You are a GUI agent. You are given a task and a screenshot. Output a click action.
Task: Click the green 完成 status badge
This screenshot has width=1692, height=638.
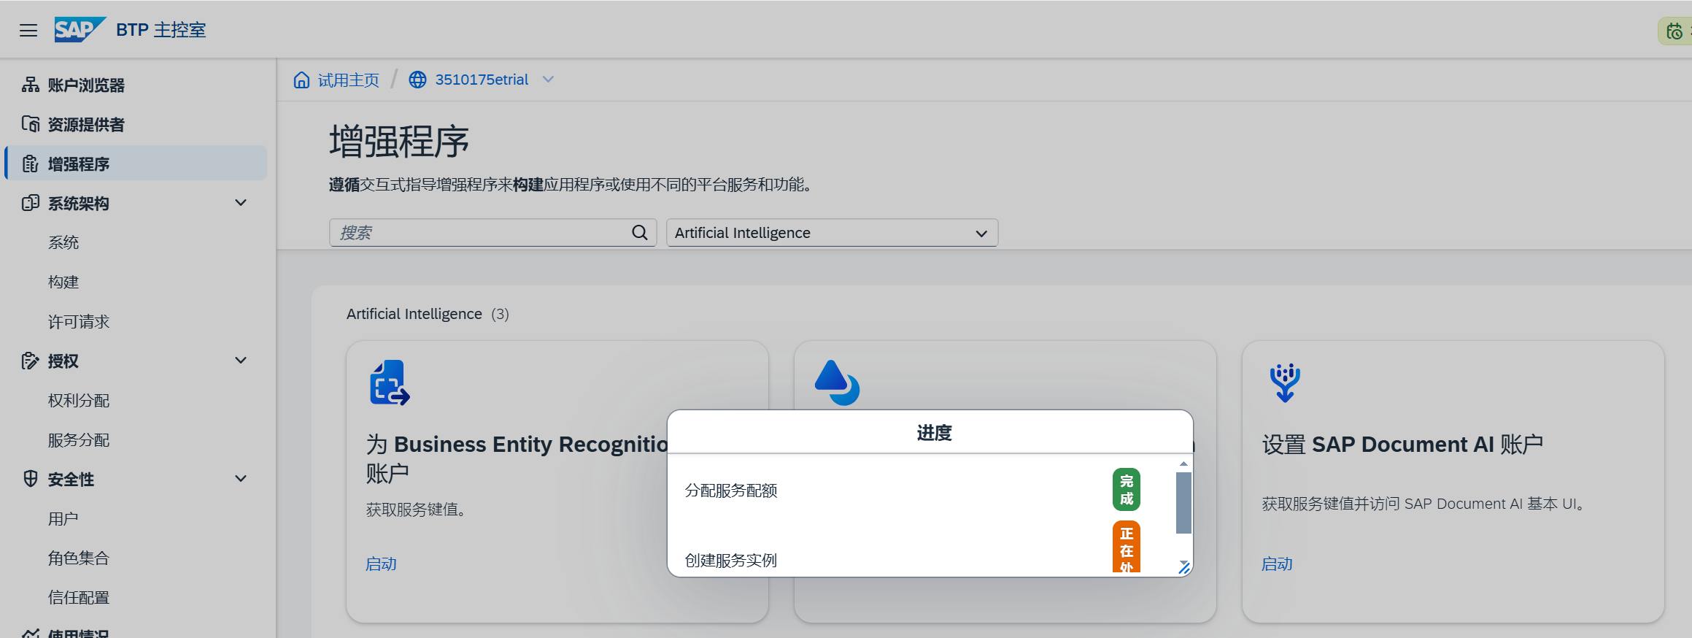click(1127, 490)
